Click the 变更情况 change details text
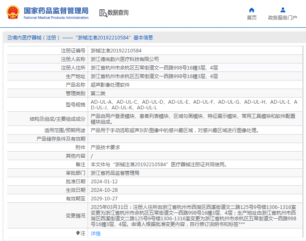 point(194,215)
